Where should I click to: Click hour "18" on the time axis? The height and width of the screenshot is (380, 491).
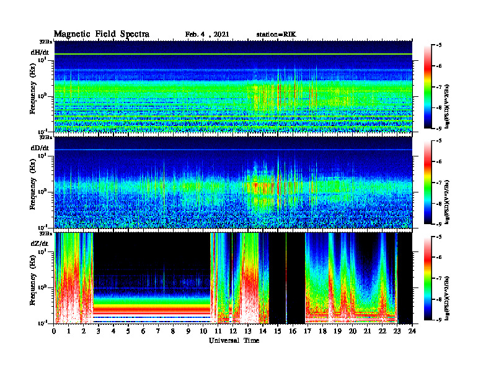tap(322, 331)
